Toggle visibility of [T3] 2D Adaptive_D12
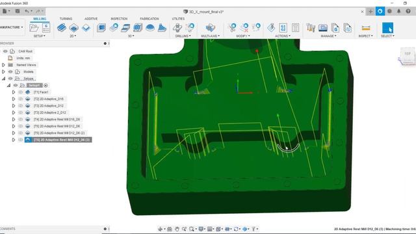416x234 pixels. click(21, 105)
